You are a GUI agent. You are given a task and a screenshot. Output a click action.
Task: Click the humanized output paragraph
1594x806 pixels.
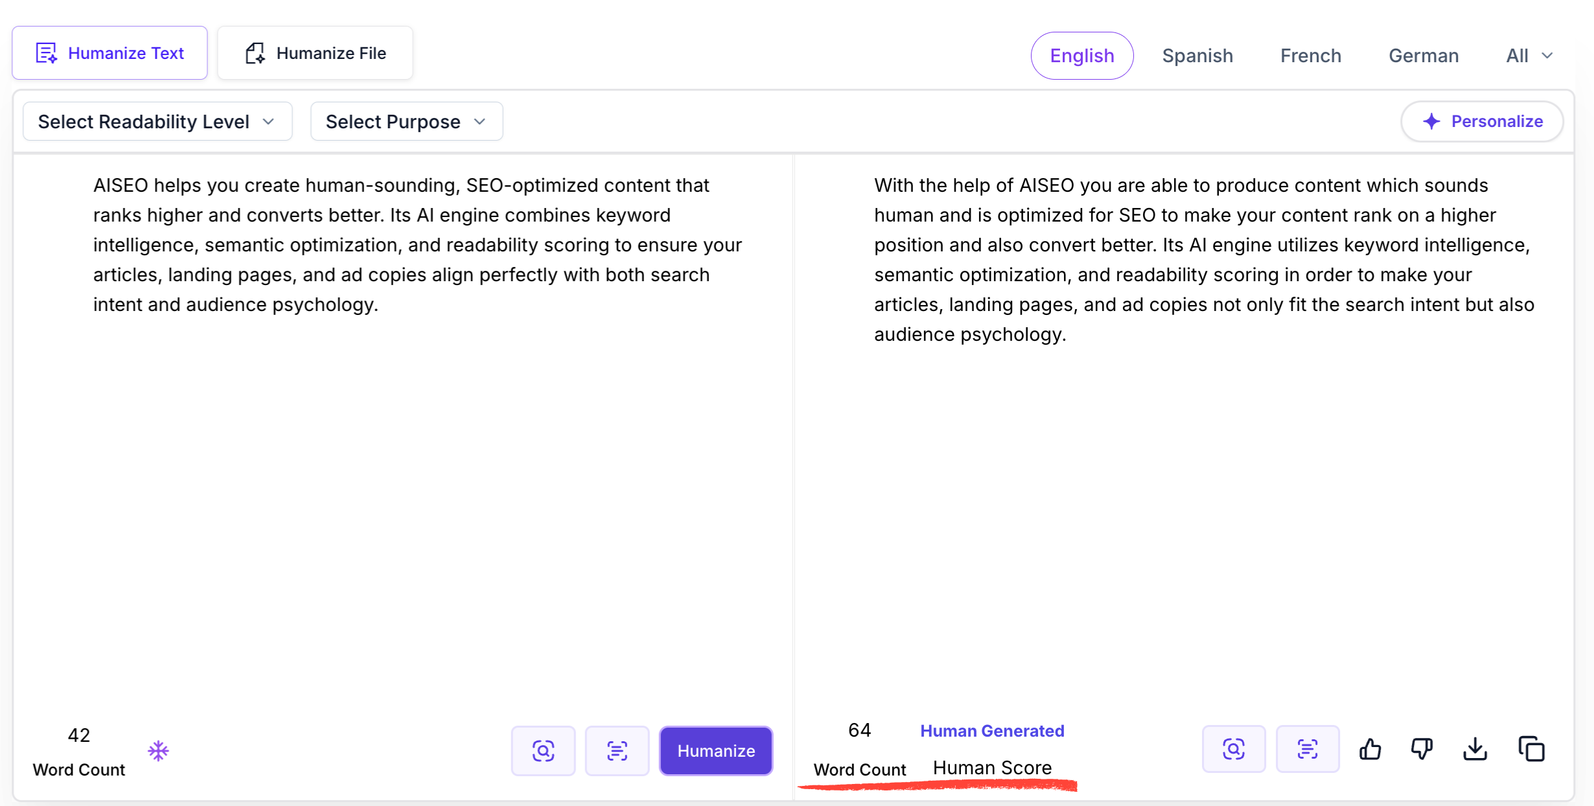1204,260
